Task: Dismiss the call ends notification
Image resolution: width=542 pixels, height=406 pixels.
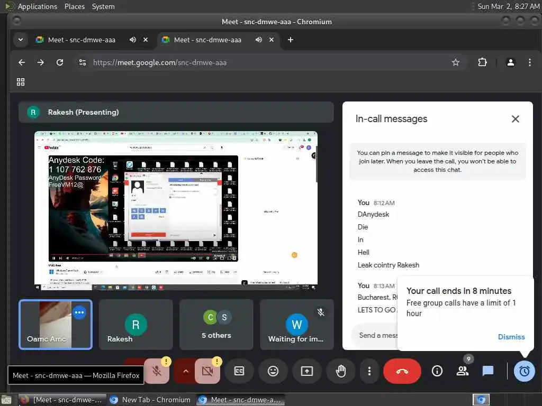Action: [x=511, y=337]
